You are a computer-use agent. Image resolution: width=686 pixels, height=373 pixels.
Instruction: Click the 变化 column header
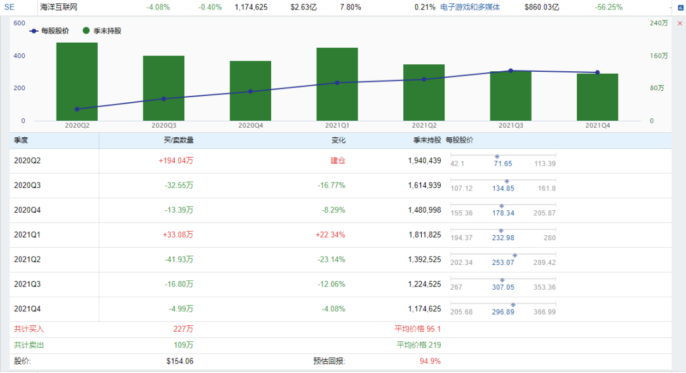pyautogui.click(x=338, y=140)
